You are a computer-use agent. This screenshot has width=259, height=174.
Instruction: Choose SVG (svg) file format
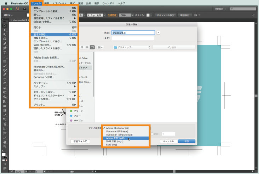pos(126,145)
